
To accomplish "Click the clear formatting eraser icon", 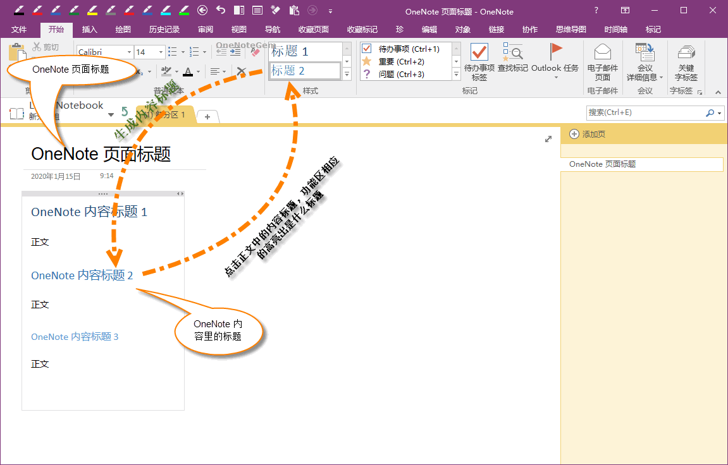I will coord(255,51).
